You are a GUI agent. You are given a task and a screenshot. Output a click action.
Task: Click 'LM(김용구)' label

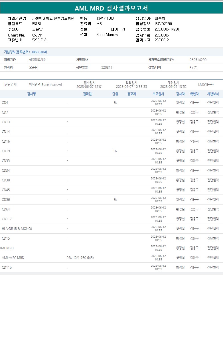coord(206,84)
